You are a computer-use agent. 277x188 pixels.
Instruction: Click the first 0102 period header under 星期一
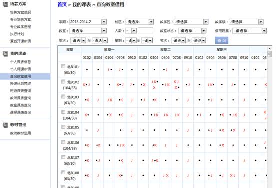(x=87, y=58)
